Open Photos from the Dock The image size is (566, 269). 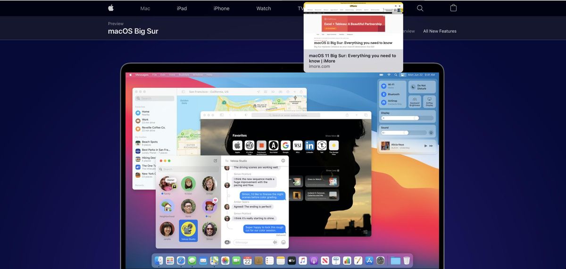(225, 261)
